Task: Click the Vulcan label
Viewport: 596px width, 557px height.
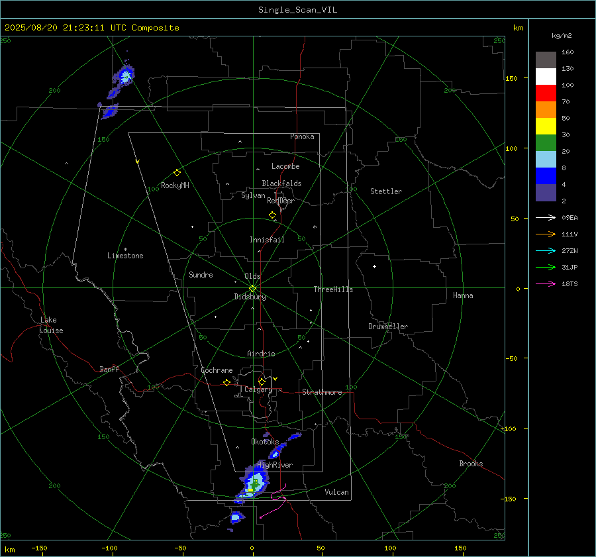Action: (336, 492)
